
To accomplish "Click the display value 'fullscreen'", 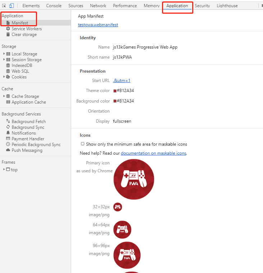I will click(122, 121).
